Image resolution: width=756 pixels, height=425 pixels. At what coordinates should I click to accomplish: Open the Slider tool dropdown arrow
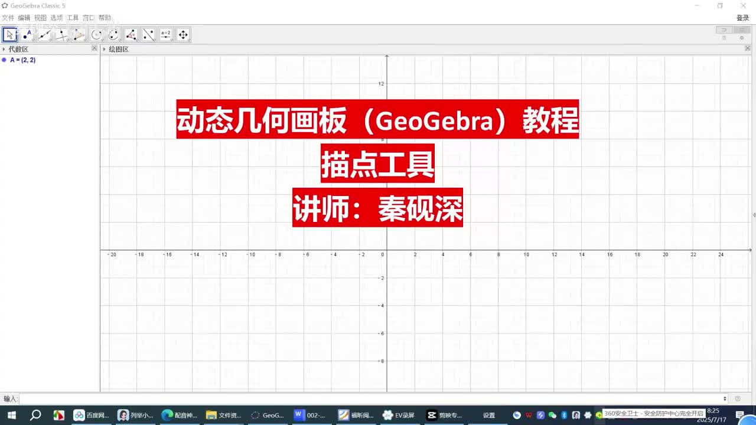click(171, 41)
